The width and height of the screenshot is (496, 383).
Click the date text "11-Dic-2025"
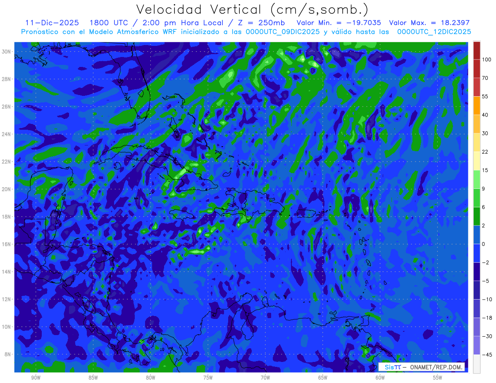[52, 23]
